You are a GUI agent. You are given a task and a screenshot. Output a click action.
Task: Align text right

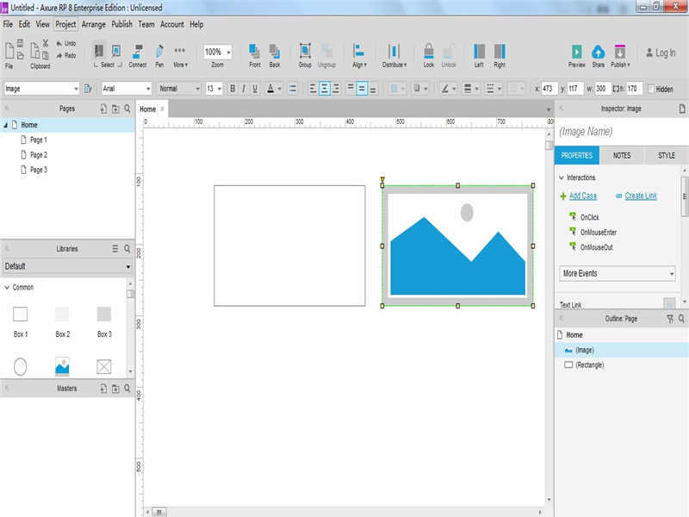[x=336, y=89]
